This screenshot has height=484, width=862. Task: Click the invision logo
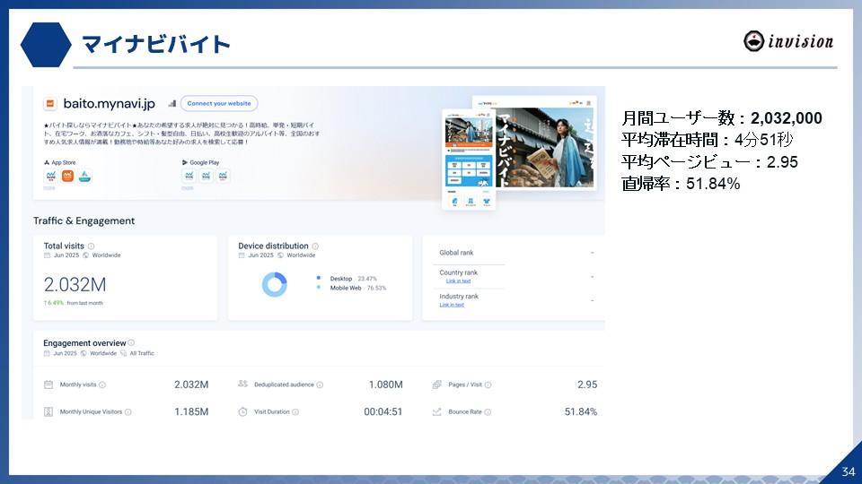[x=788, y=41]
